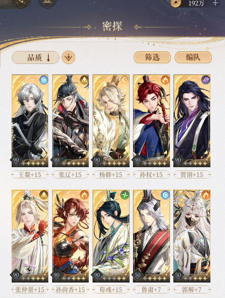The width and height of the screenshot is (225, 298).
Task: Click the green leaf icon on 荀彧 card
Action: point(125,195)
